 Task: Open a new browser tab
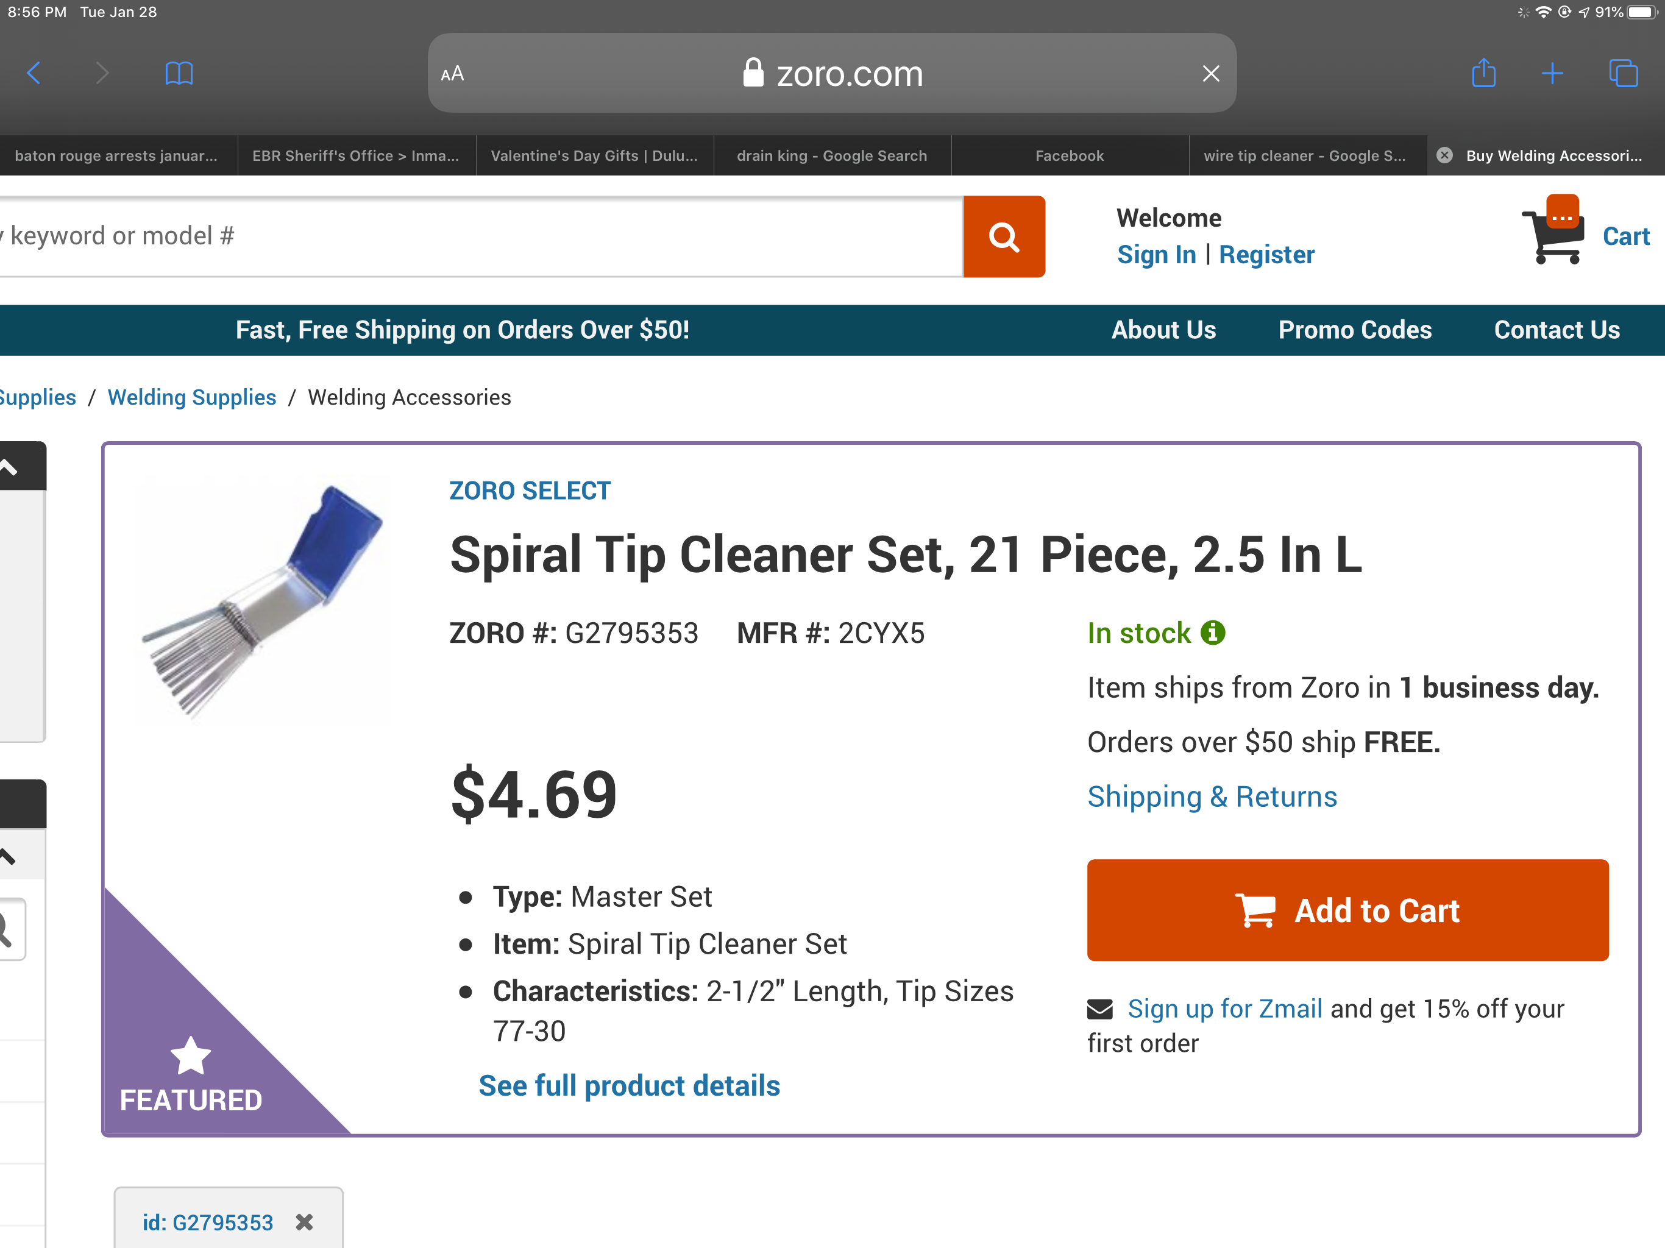1553,73
